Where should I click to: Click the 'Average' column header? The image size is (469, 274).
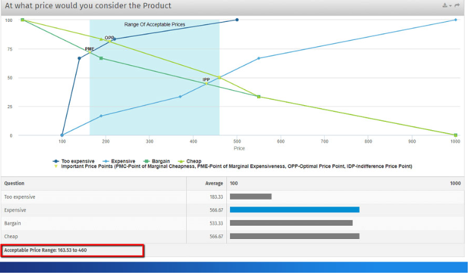pos(214,183)
